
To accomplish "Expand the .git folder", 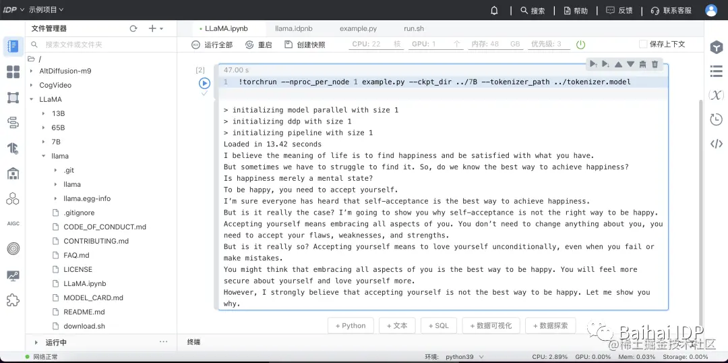I will 55,170.
